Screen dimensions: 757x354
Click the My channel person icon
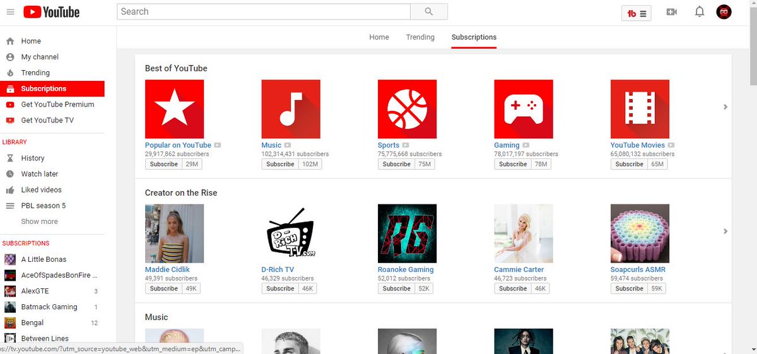click(x=9, y=57)
